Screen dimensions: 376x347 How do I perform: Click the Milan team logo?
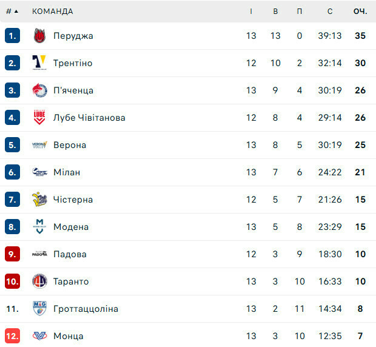[x=39, y=172]
